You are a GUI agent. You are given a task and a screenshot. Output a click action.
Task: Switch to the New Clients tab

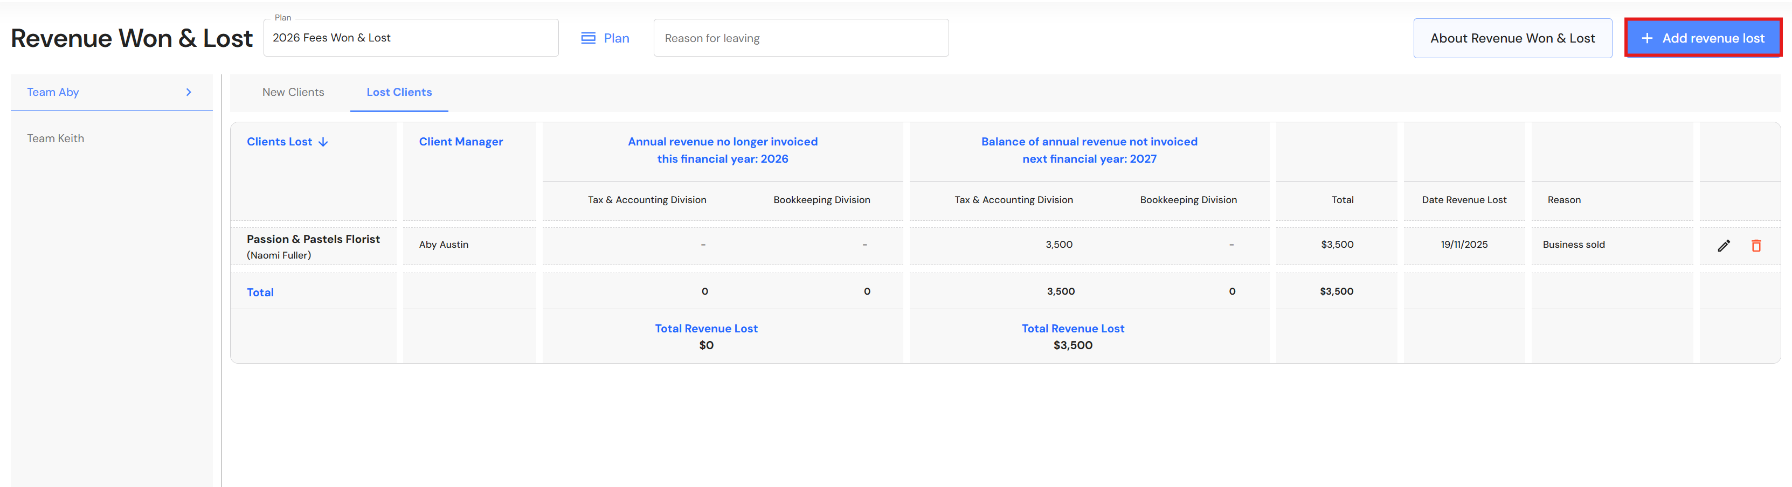293,93
